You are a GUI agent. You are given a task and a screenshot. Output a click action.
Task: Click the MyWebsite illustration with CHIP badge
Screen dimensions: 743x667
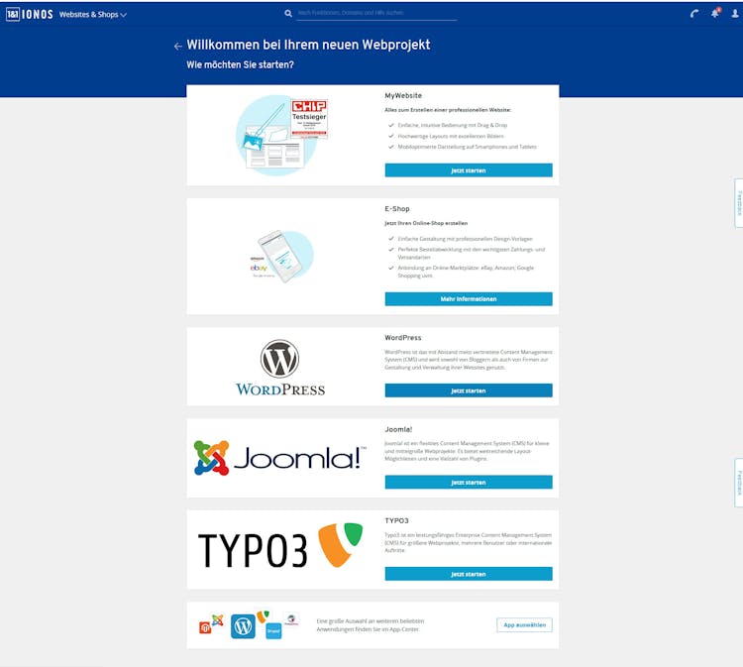coord(281,136)
